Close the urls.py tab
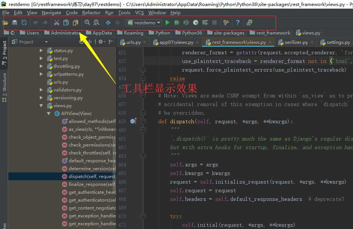This screenshot has height=229, width=353. (145, 42)
